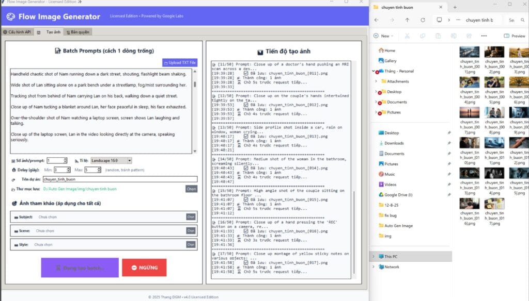Add a new Explorer tab
This screenshot has height=301, width=529.
click(x=455, y=7)
